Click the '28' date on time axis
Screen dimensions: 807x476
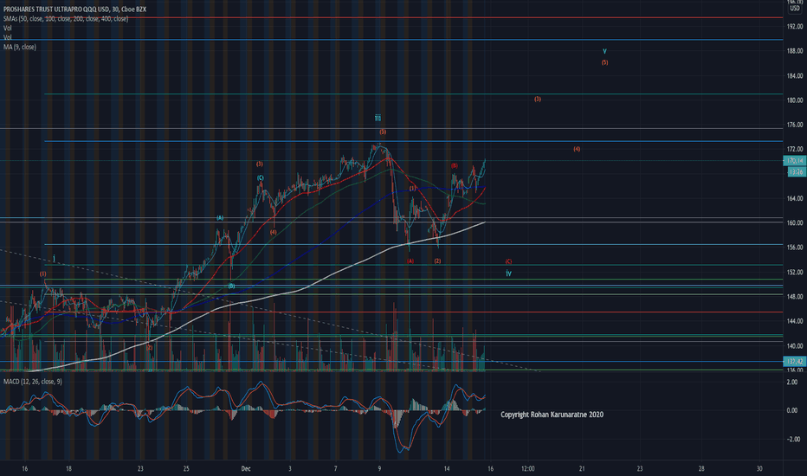pos(701,468)
